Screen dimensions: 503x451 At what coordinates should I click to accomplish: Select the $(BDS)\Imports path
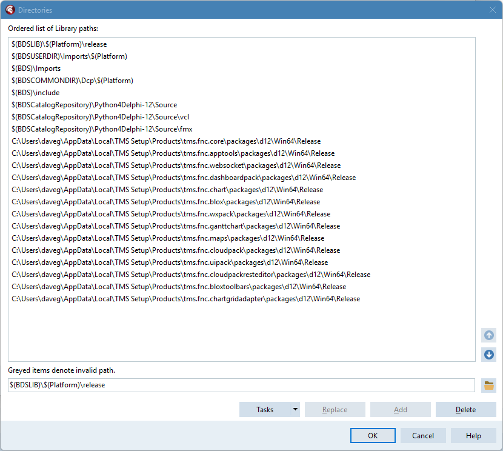click(x=242, y=68)
